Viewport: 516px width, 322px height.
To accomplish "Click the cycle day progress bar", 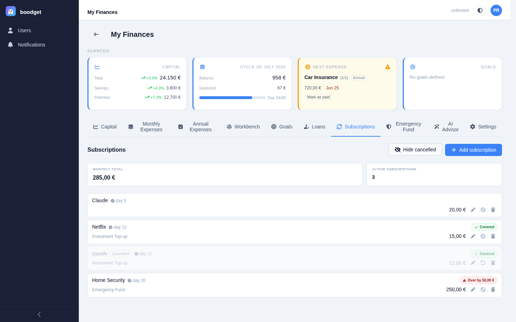I will pos(232,98).
